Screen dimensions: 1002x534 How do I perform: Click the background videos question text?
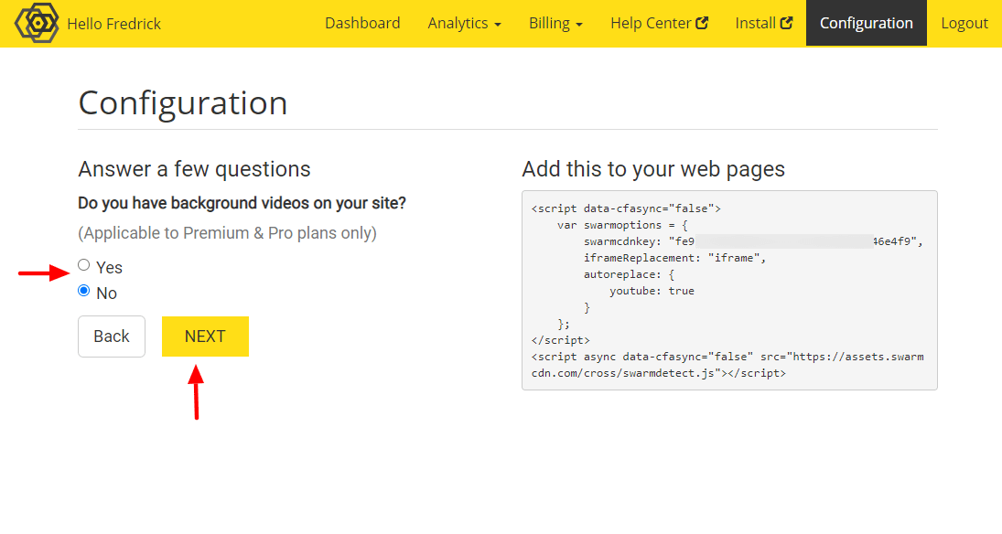[242, 203]
